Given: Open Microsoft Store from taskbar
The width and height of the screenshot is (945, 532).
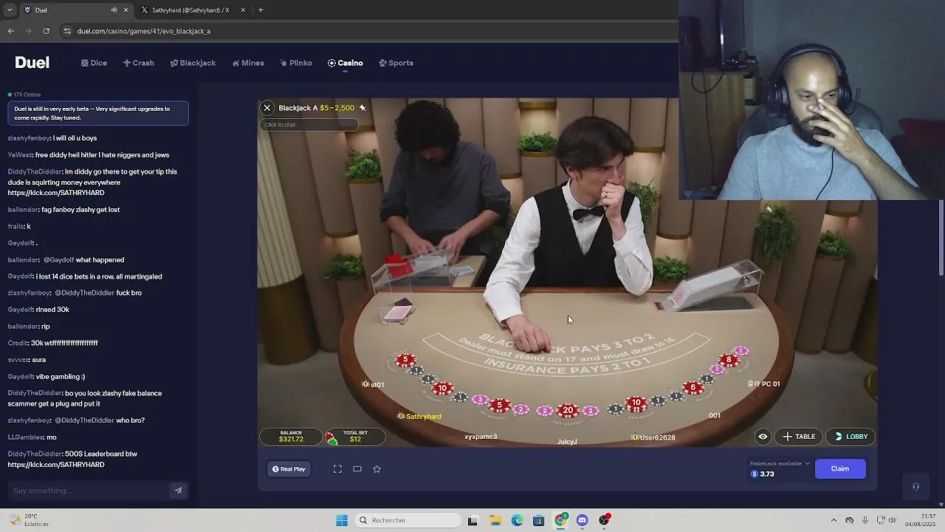Looking at the screenshot, I should pyautogui.click(x=538, y=520).
